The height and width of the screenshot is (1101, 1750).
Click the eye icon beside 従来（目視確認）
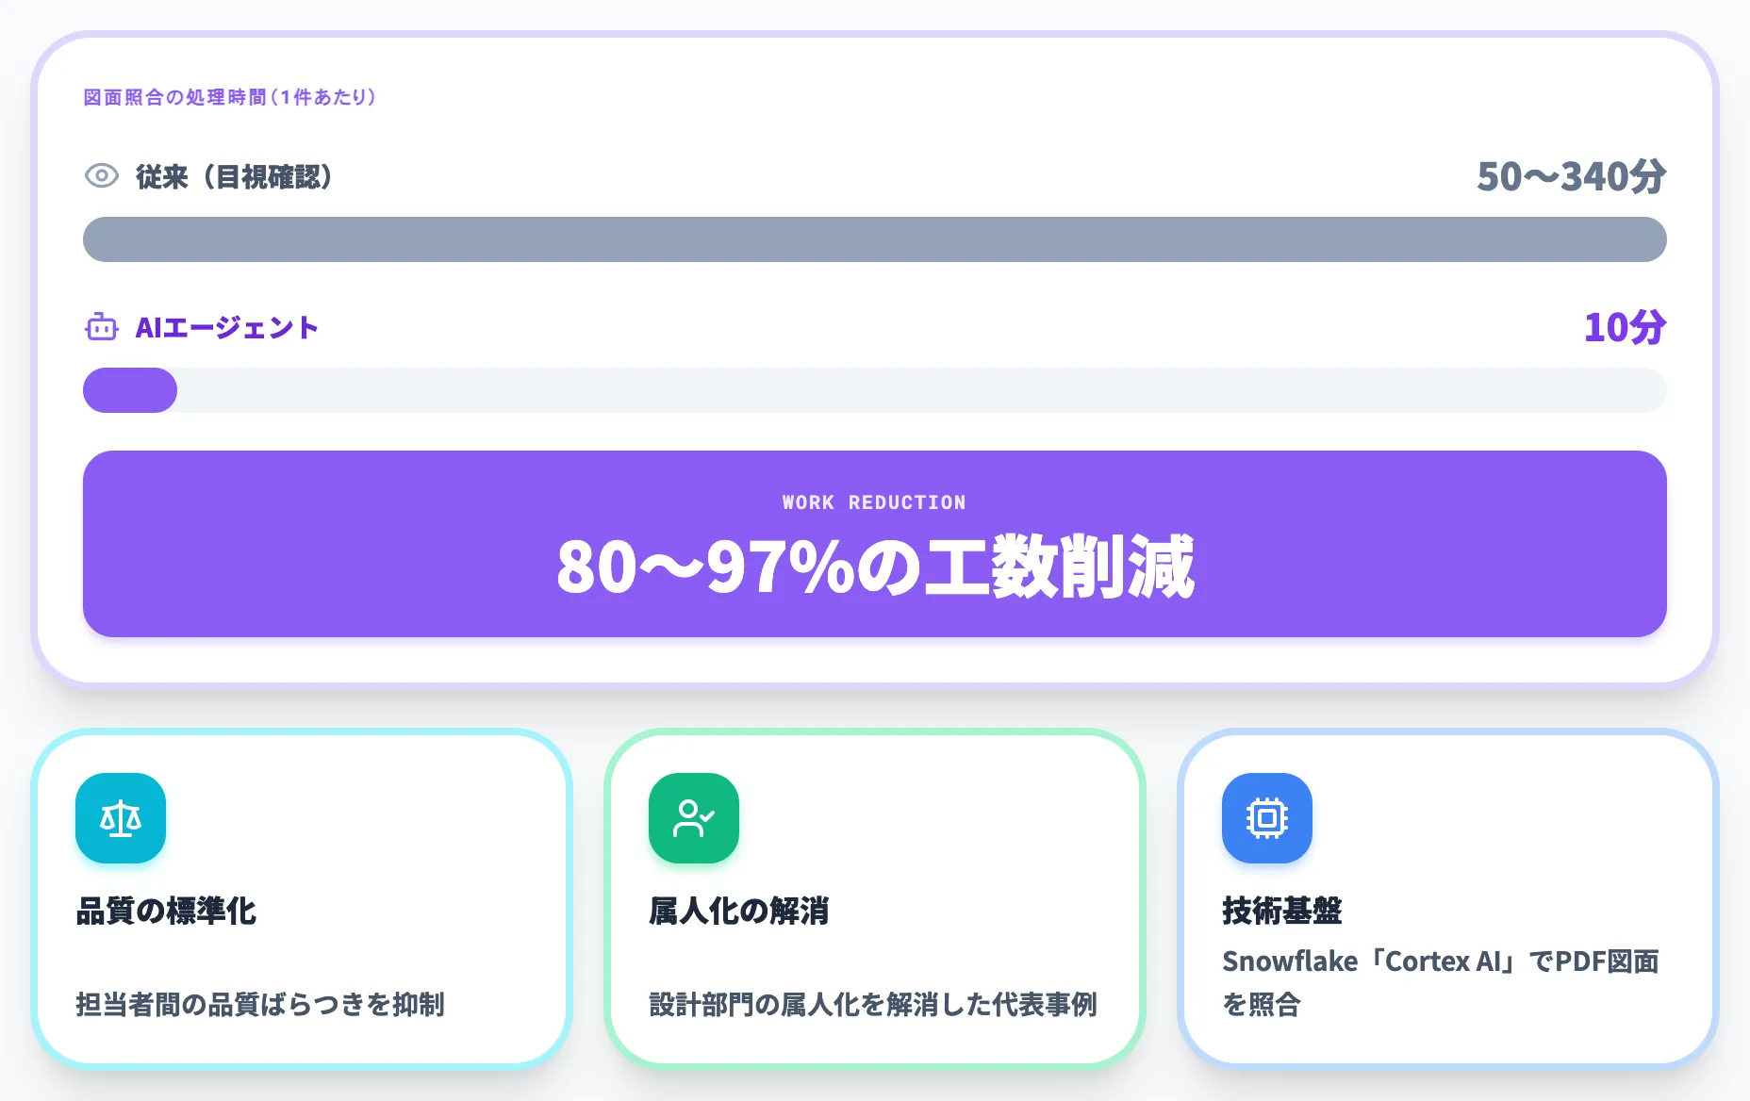pyautogui.click(x=102, y=175)
